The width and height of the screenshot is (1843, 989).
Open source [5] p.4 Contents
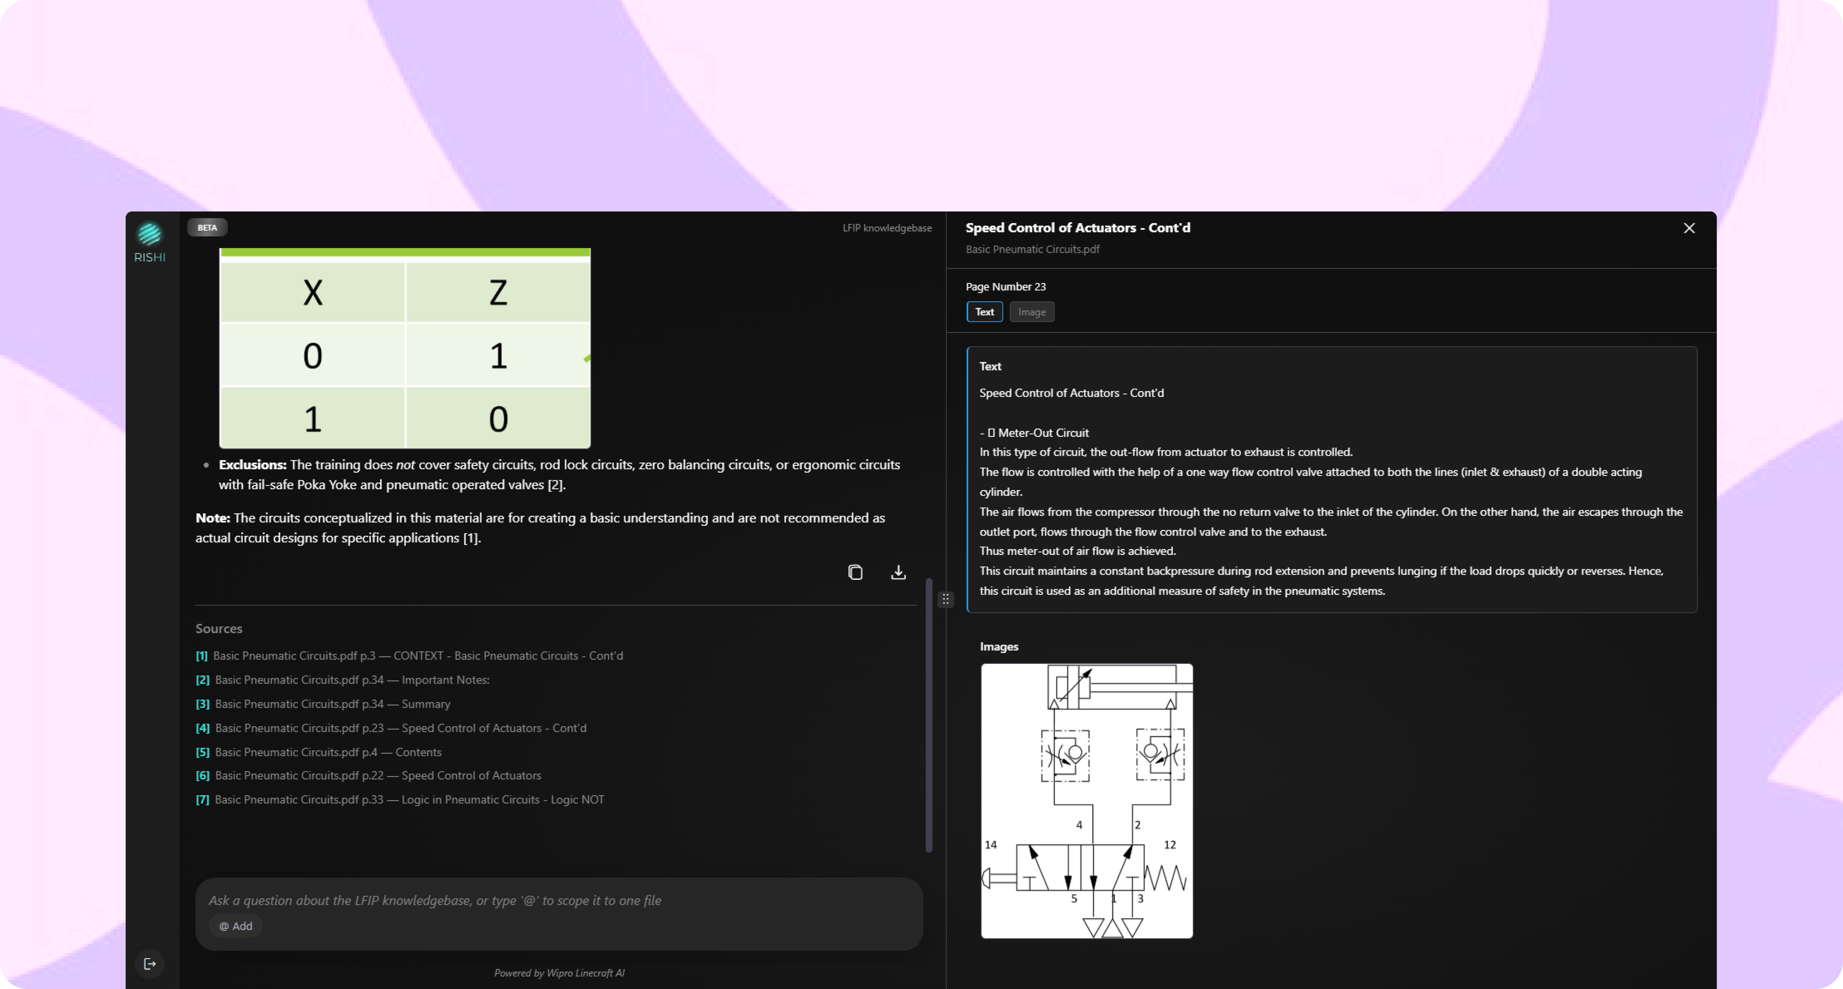319,752
